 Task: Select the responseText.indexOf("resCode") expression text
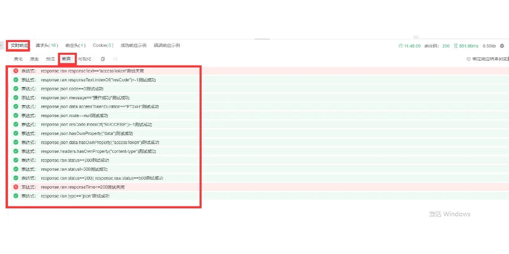tap(98, 80)
